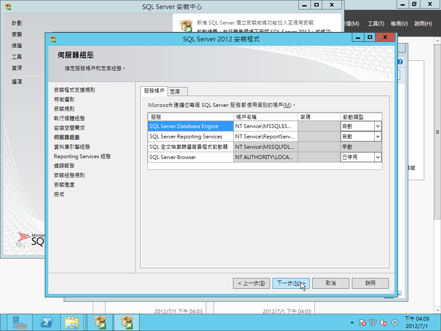Click 磁碟空間需求 step in sidebar
This screenshot has width=441, height=331.
[69, 128]
